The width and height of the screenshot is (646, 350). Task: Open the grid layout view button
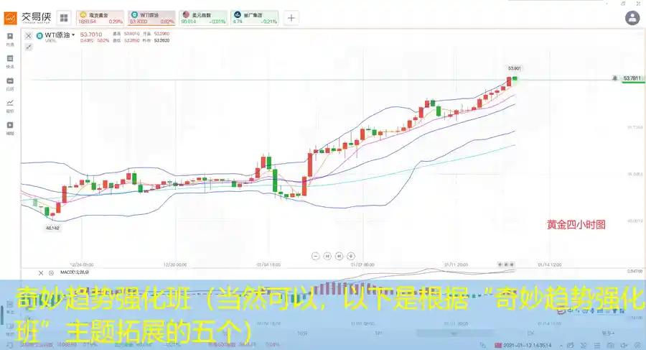coord(64,18)
